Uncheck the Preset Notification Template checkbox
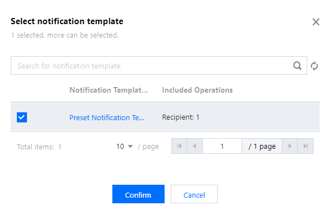The image size is (332, 219). [x=22, y=117]
